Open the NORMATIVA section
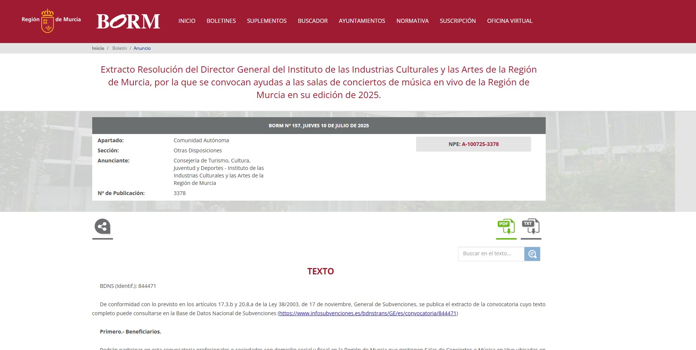The image size is (696, 350). point(412,21)
